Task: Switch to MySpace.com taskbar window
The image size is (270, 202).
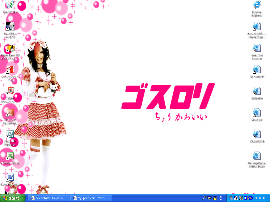Action: tap(91, 198)
